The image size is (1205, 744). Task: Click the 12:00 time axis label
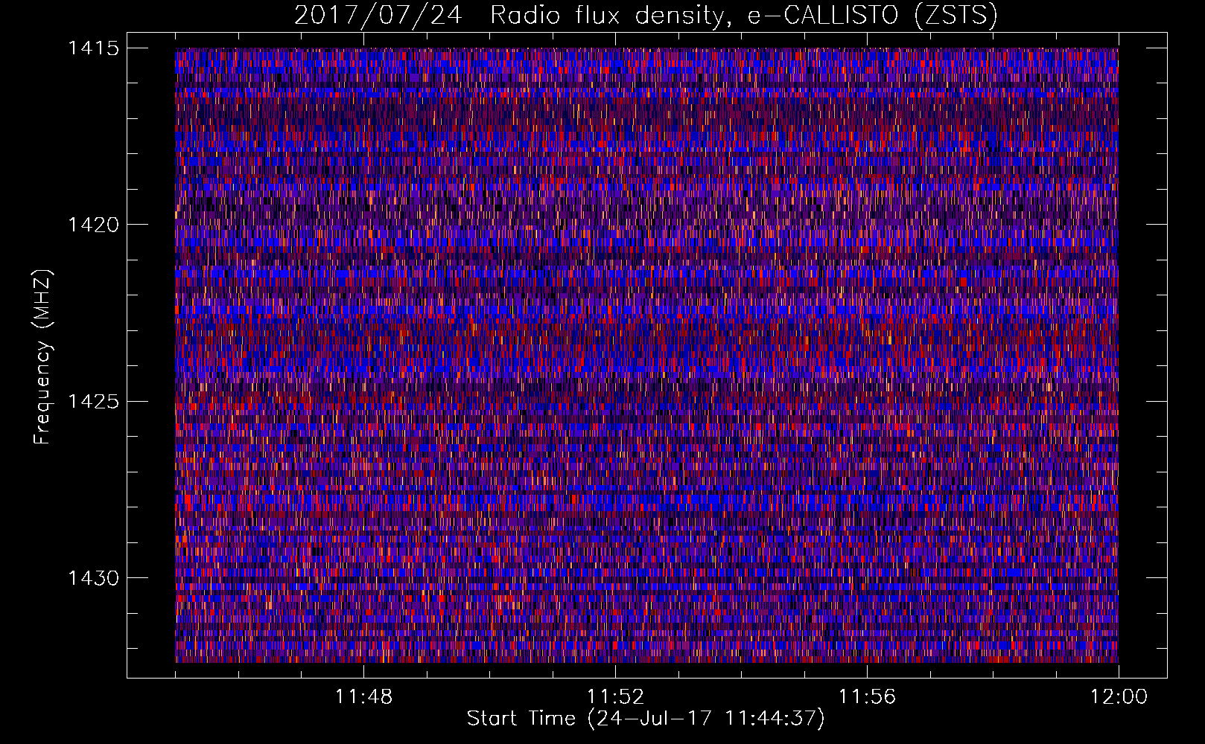click(x=1119, y=697)
